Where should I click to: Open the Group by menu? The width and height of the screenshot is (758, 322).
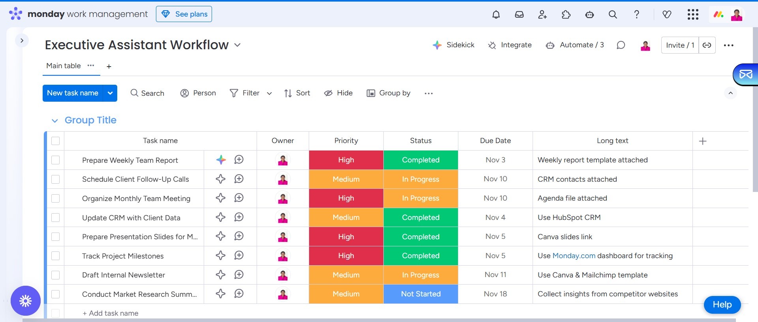388,93
